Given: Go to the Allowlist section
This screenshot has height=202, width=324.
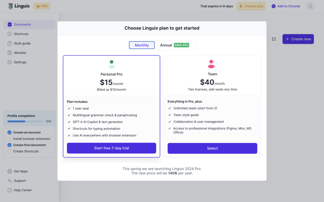Looking at the screenshot, I should 19,53.
